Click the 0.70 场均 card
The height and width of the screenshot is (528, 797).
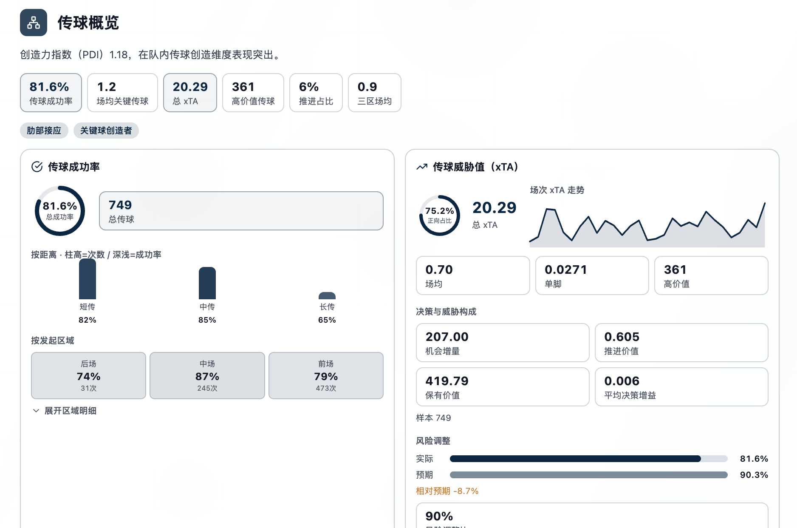pos(473,275)
